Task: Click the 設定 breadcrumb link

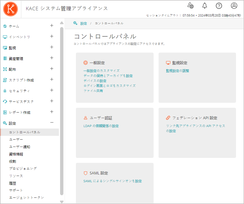Action: (84, 23)
